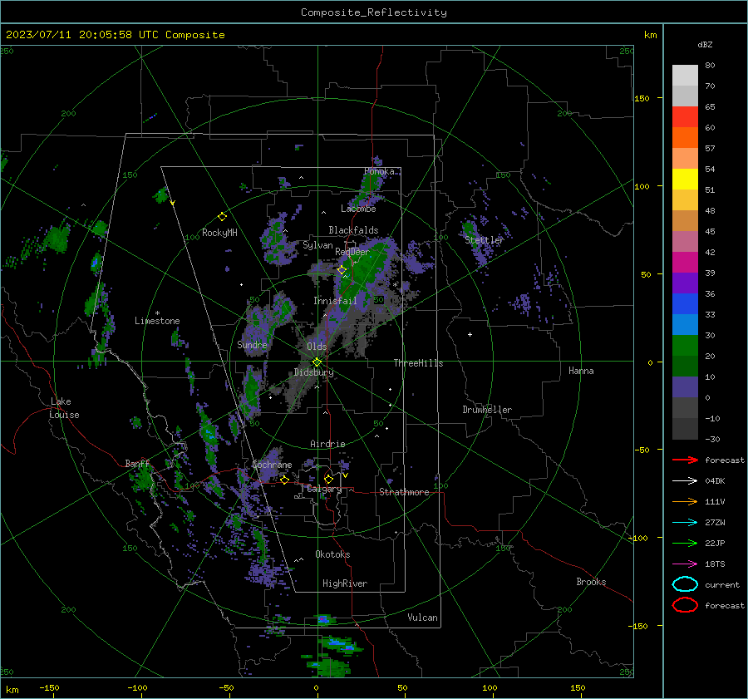Viewport: 748px width, 699px height.
Task: Select the 80 dBZ light gray swatch
Action: click(685, 76)
